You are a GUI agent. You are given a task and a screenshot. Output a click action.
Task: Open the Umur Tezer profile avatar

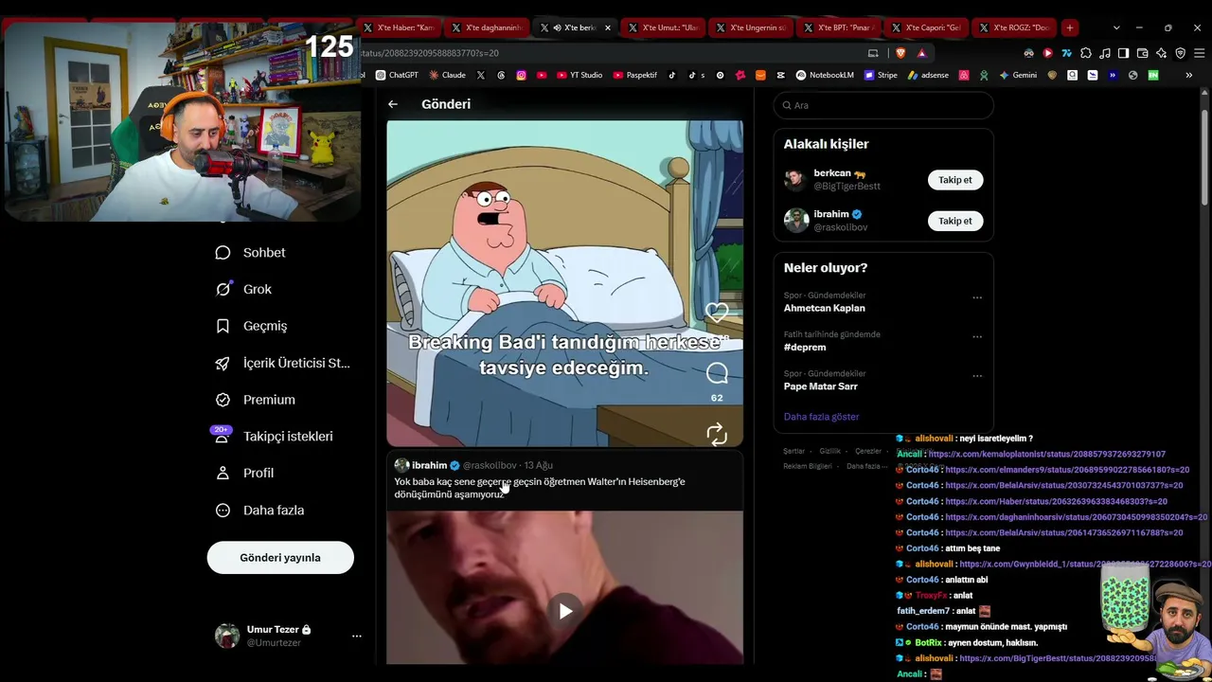(227, 636)
